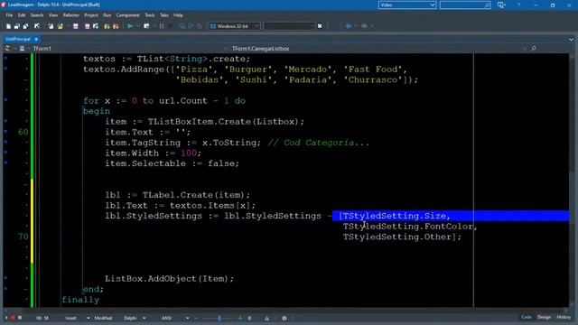Adjust the editor font zoom slider

(219, 318)
